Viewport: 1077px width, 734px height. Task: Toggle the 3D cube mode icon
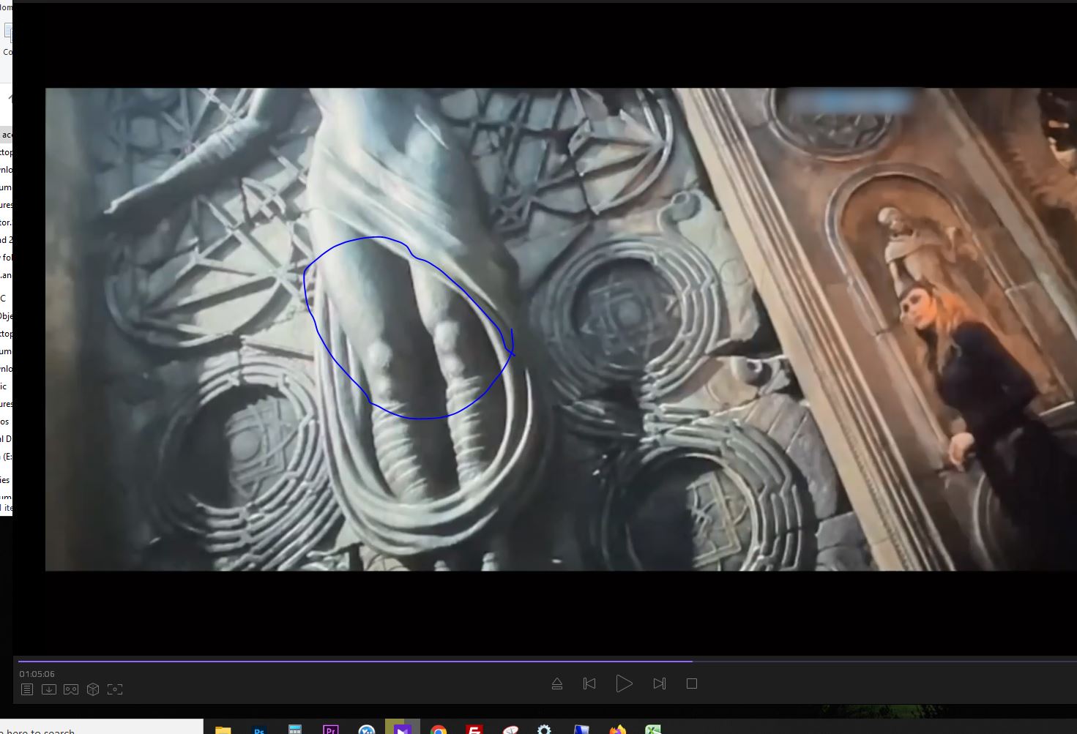tap(93, 689)
